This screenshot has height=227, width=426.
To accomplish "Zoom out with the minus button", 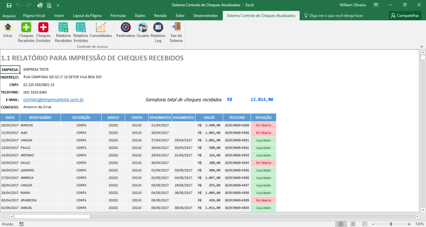I will [x=373, y=224].
